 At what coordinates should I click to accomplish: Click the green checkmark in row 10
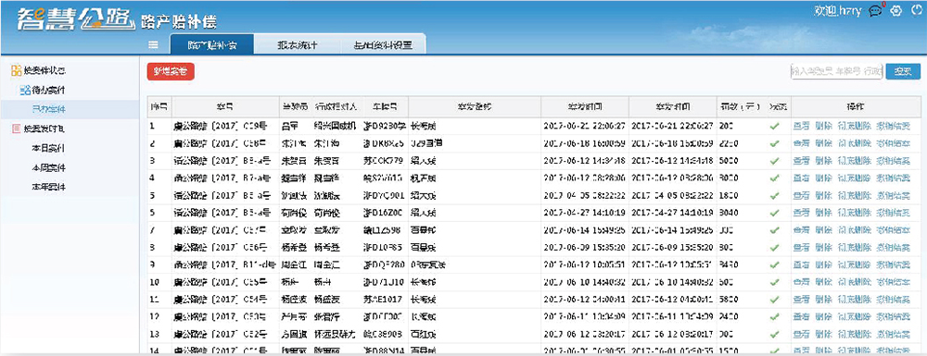(x=775, y=282)
